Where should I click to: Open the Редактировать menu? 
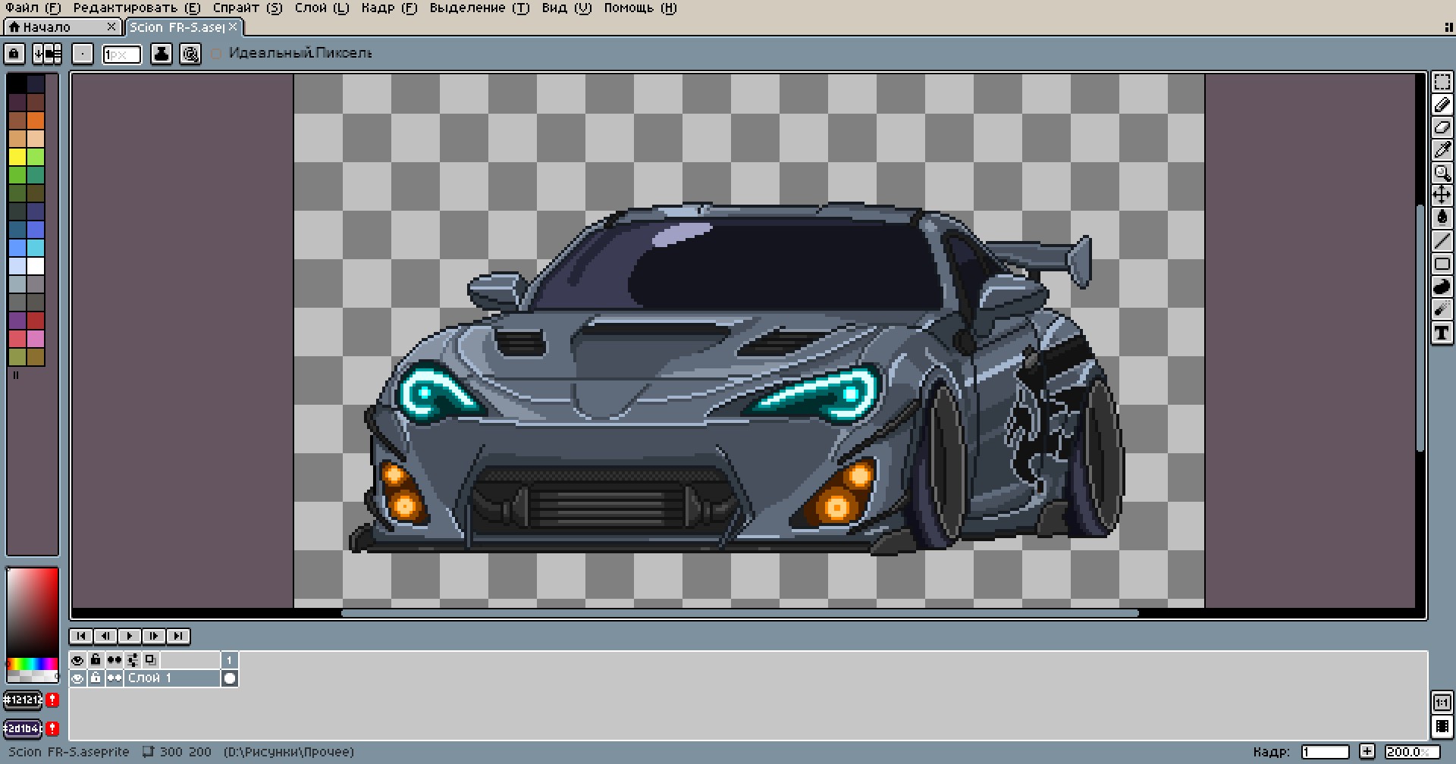click(x=137, y=8)
